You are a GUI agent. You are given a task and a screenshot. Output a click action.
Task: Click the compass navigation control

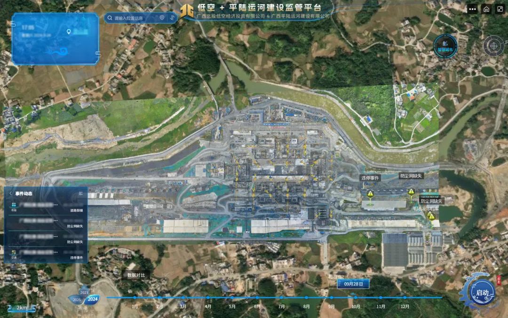tap(493, 46)
